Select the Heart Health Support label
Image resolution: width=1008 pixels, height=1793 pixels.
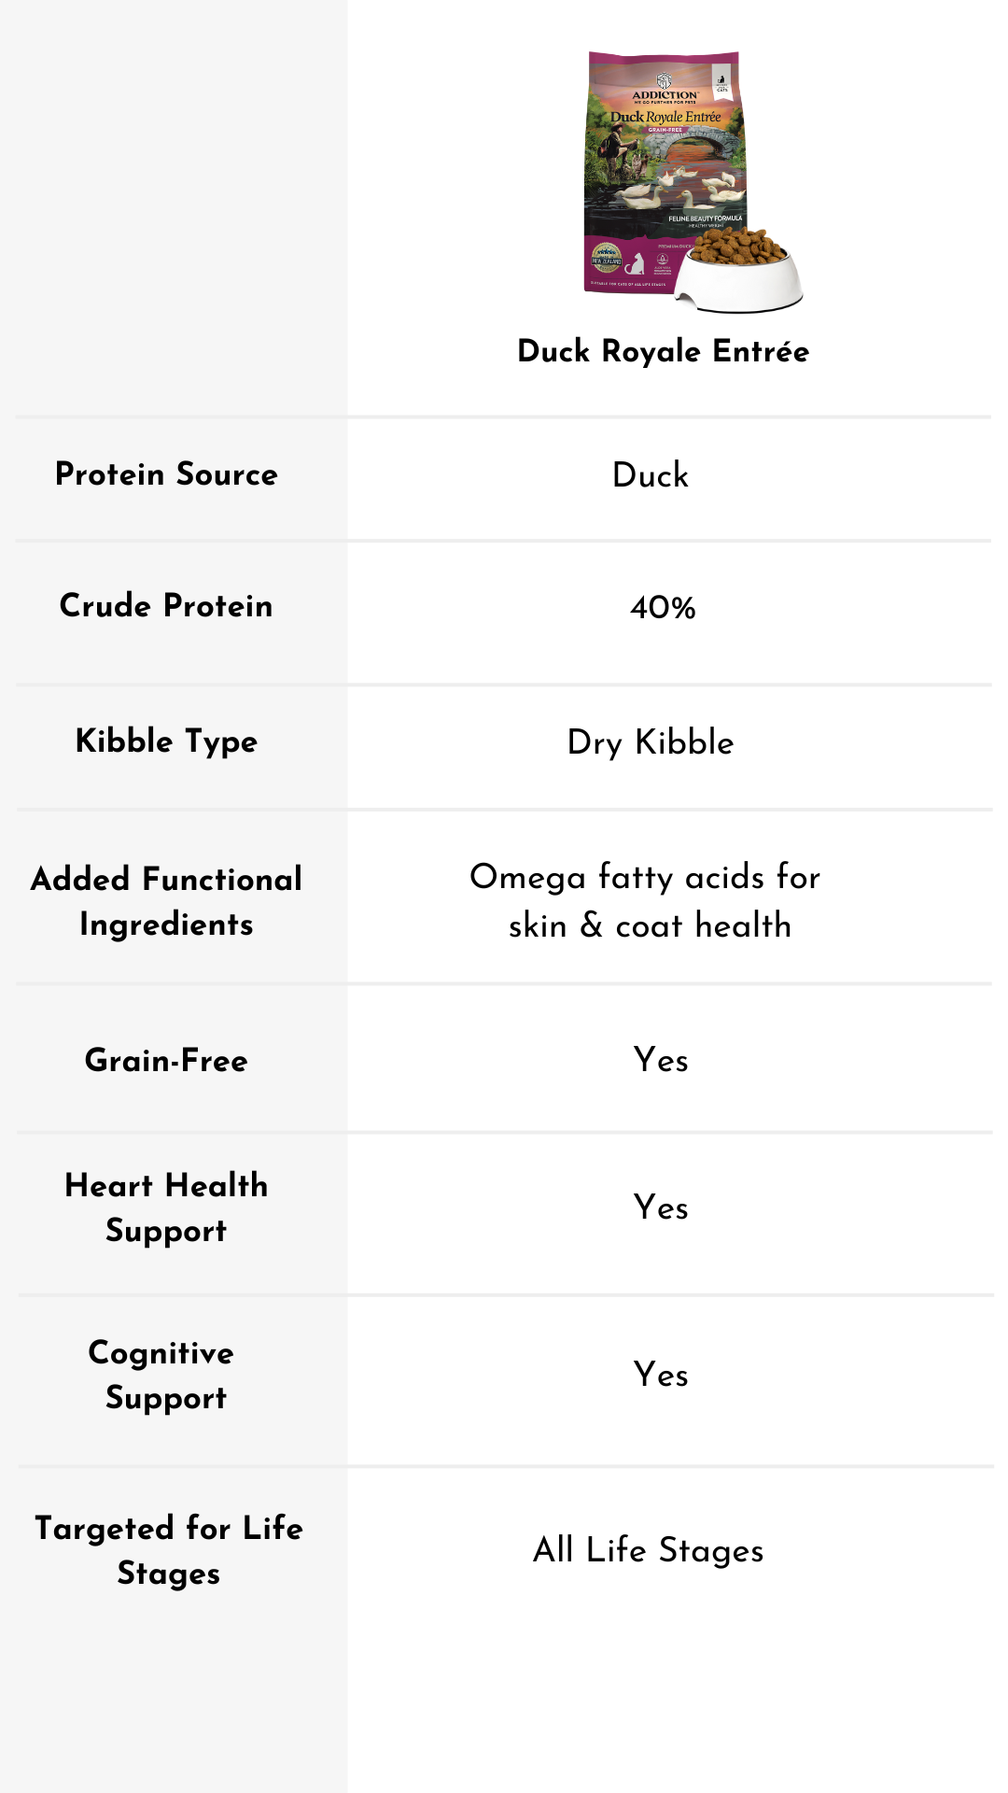166,1207
